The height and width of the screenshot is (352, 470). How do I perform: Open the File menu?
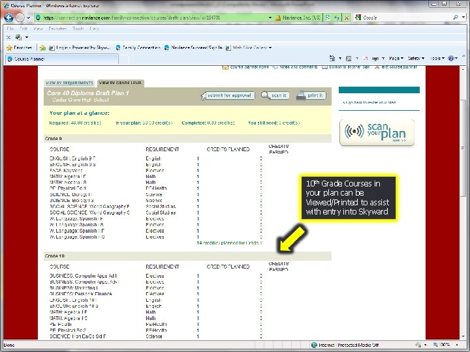[10, 29]
